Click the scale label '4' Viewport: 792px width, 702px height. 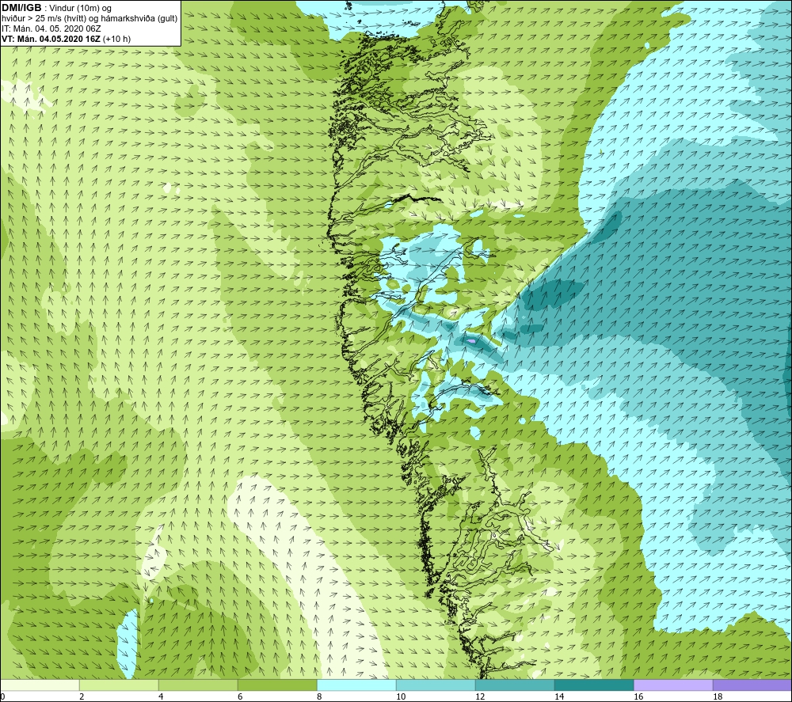pos(161,697)
